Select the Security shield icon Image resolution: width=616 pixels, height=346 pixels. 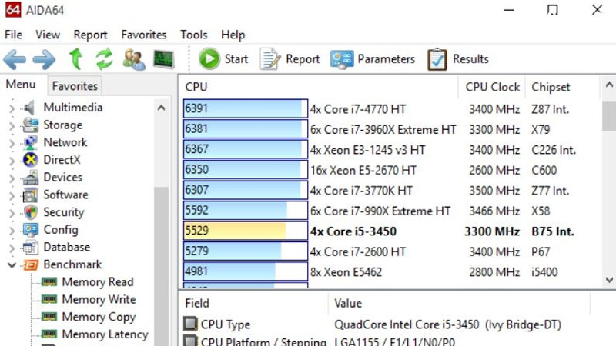pos(30,212)
